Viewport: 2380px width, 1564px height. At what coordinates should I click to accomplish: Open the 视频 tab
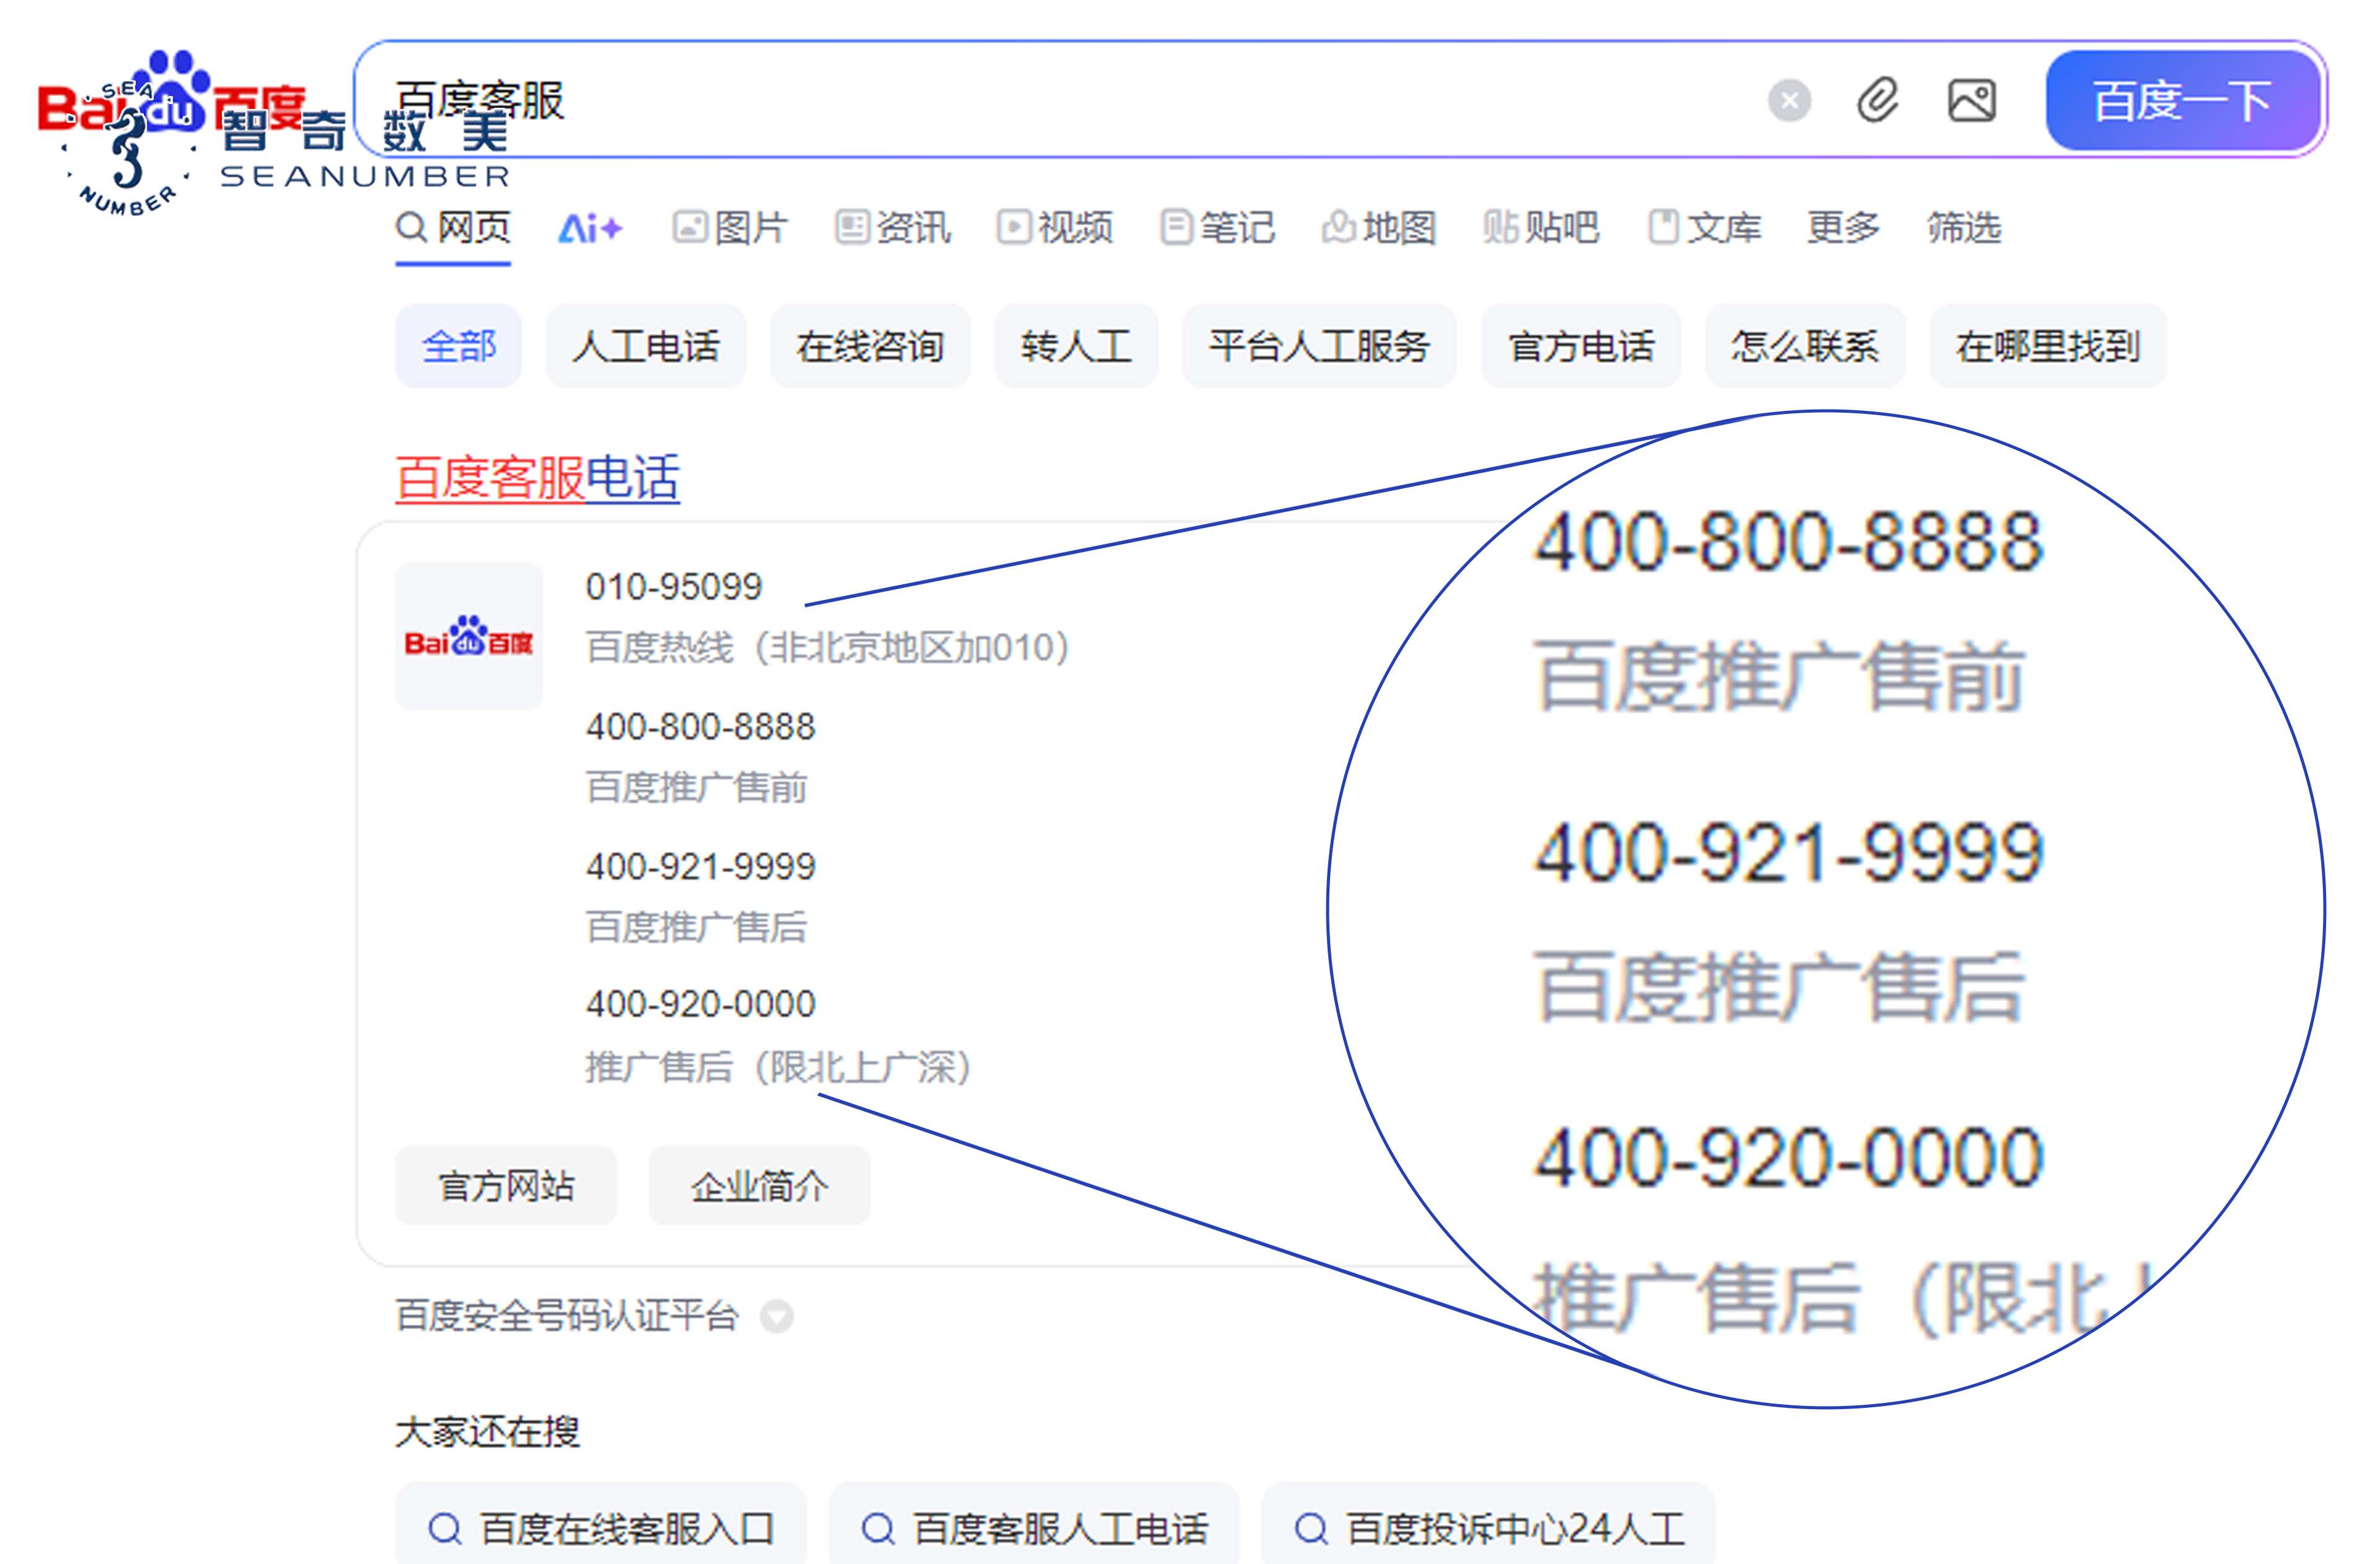coord(1055,228)
